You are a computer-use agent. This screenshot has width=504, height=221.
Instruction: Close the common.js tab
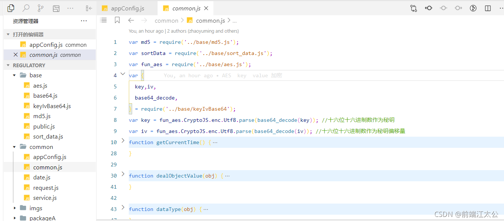pyautogui.click(x=206, y=8)
